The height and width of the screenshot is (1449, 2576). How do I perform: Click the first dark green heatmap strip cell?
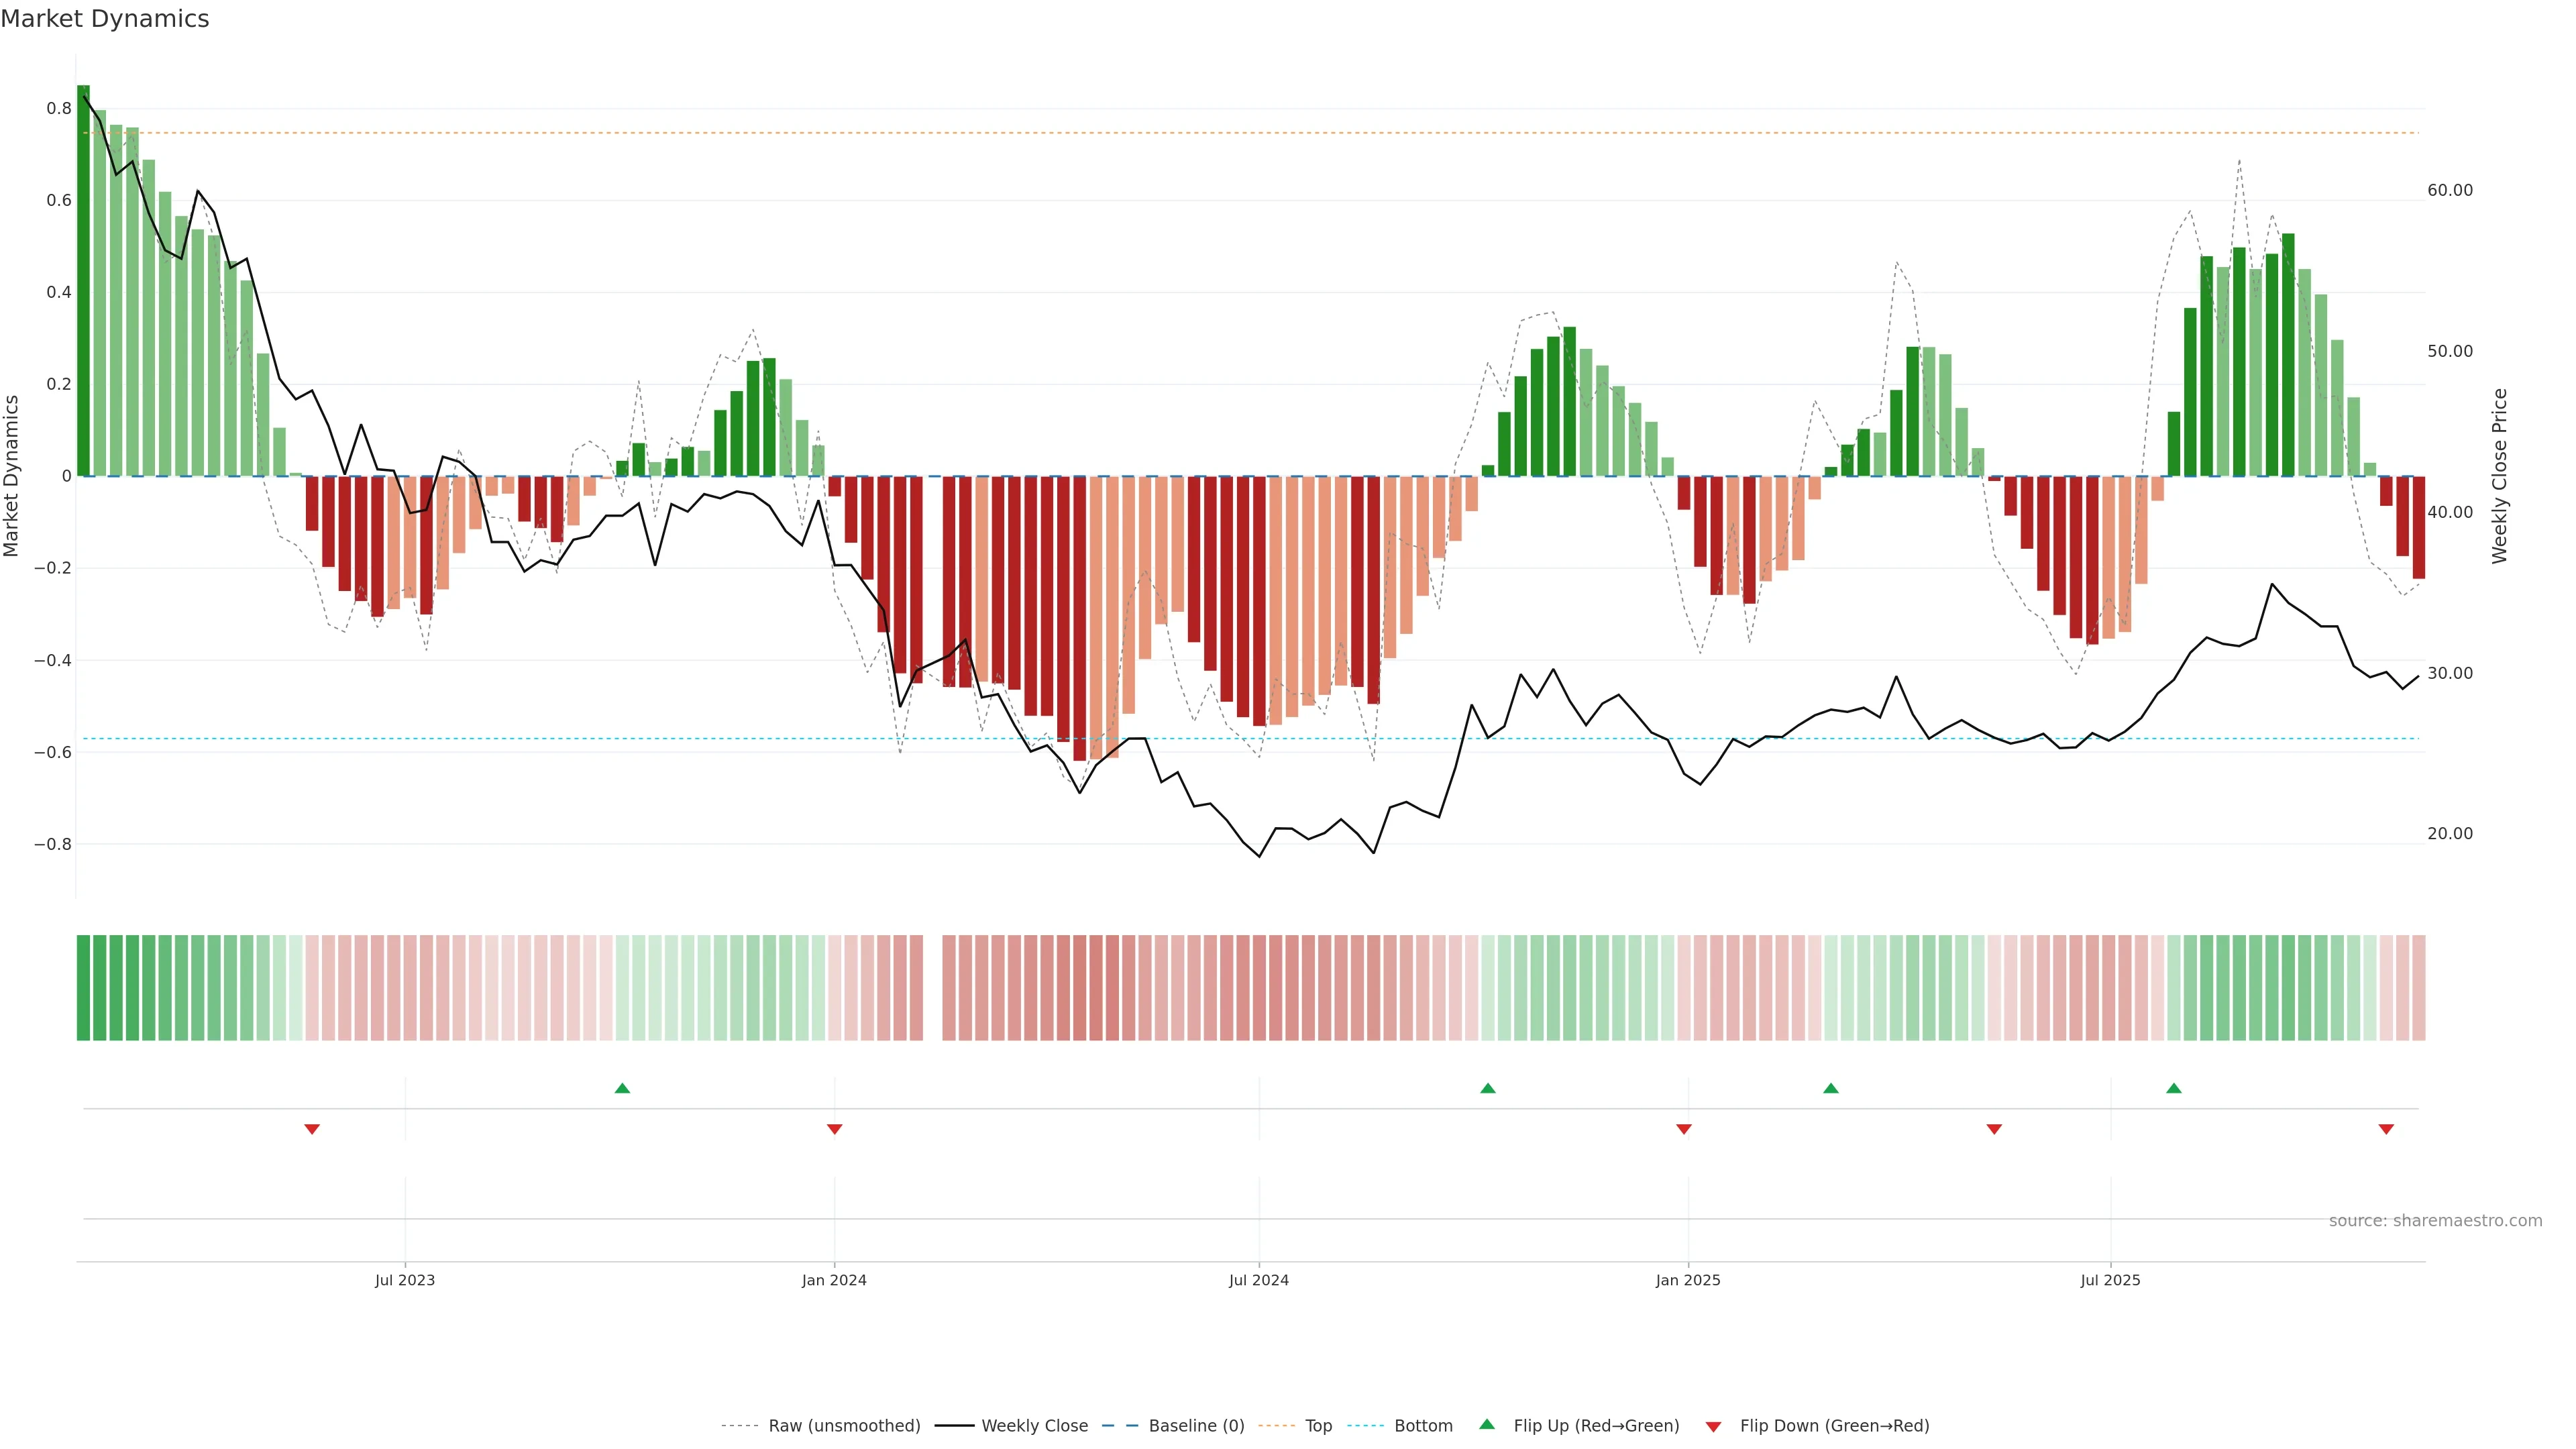click(83, 988)
